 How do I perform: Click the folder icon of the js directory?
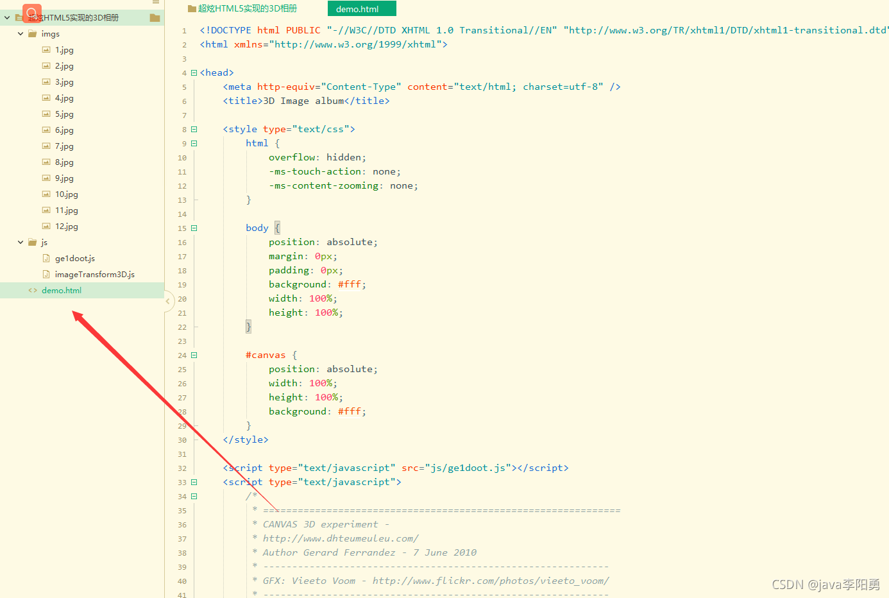(33, 242)
